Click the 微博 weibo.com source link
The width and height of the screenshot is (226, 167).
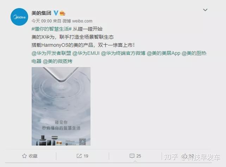click(77, 21)
